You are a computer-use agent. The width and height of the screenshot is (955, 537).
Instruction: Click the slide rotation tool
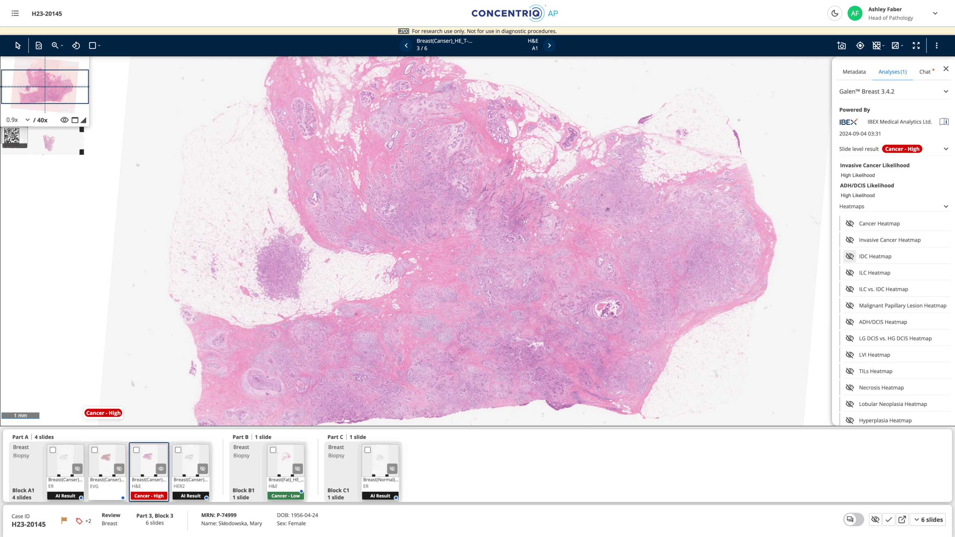click(x=76, y=45)
